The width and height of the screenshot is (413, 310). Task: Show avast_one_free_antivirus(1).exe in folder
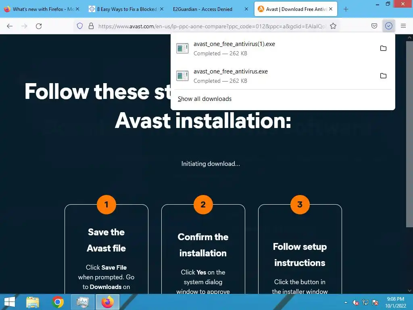pos(383,48)
